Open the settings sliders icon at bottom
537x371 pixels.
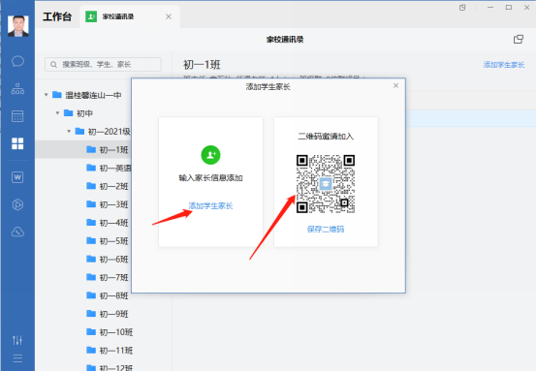coord(17,340)
